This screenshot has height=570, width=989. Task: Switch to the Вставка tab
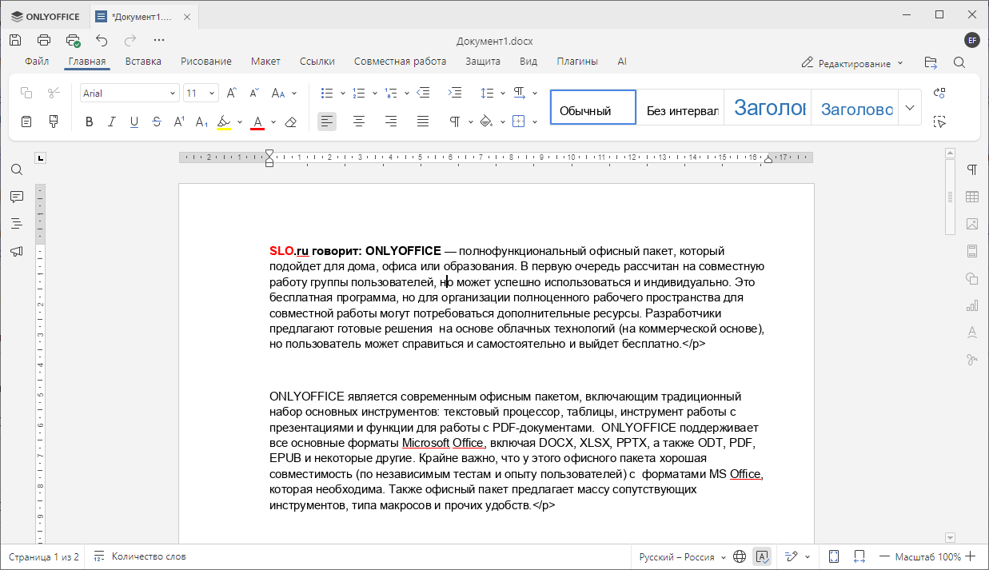[143, 61]
